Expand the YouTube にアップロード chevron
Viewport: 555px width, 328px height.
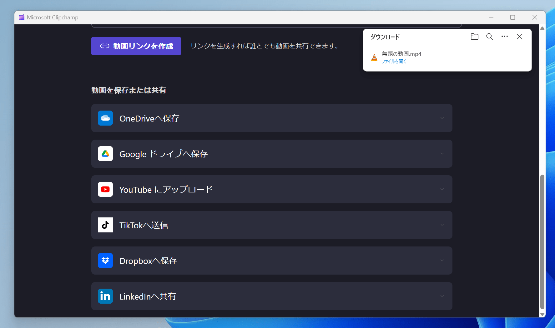(x=442, y=189)
